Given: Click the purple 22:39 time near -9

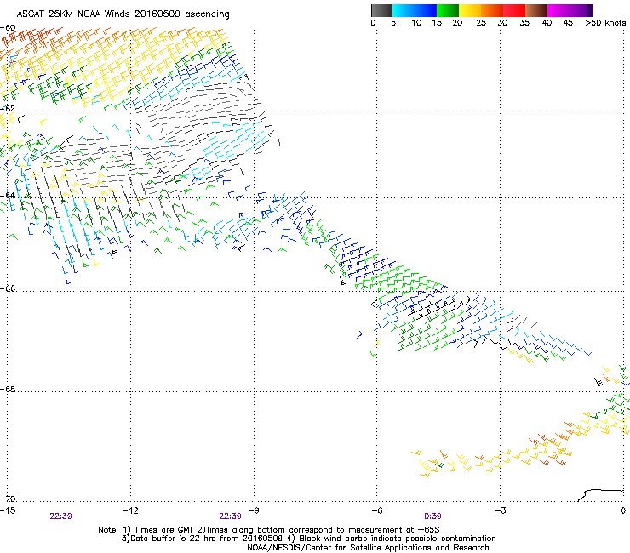Looking at the screenshot, I should click(230, 516).
